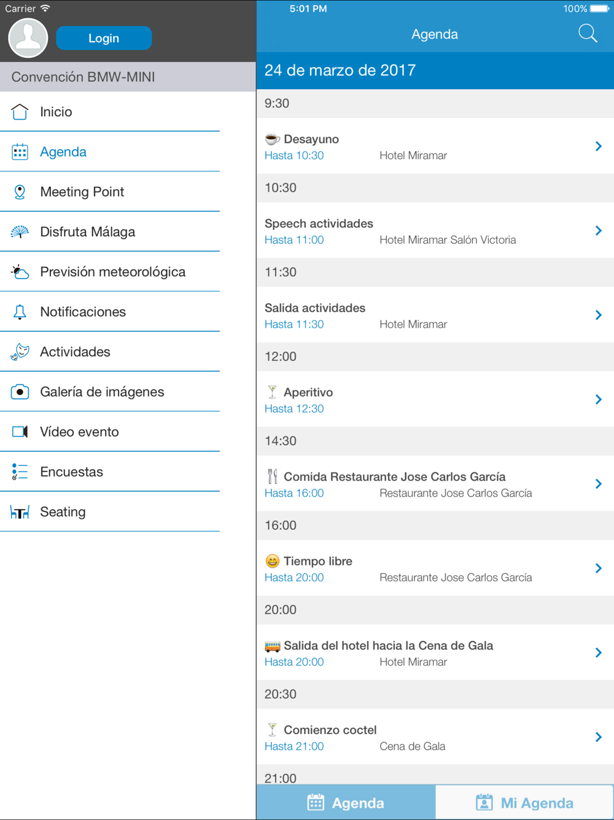This screenshot has height=820, width=614.
Task: Tap the Hasta 10:30 end time
Action: [294, 156]
